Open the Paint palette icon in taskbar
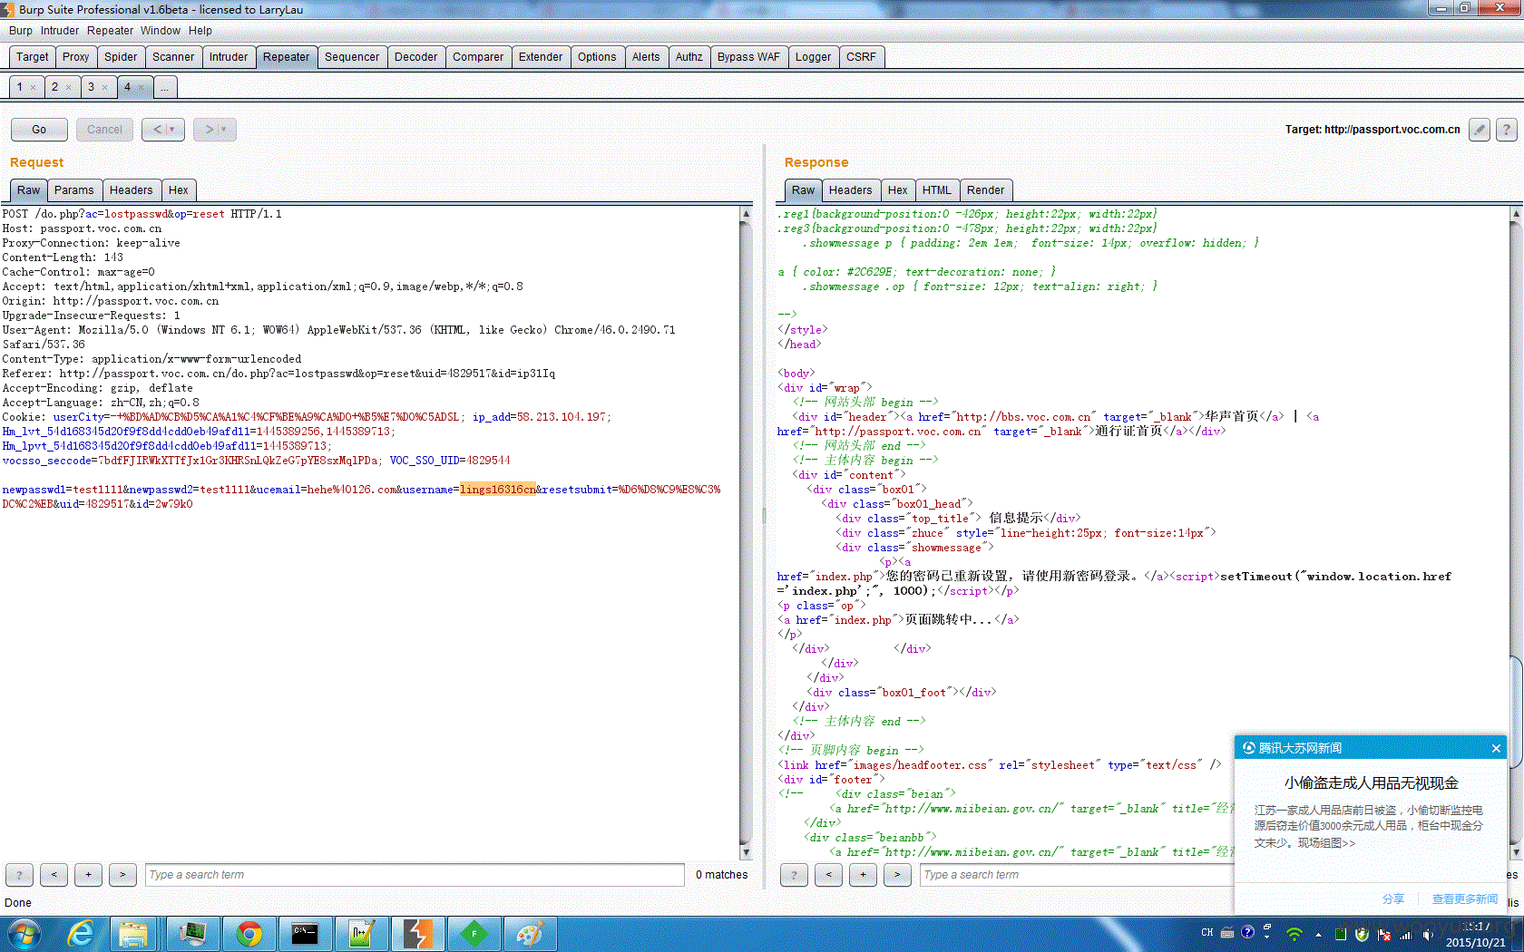The image size is (1524, 952). pos(530,934)
